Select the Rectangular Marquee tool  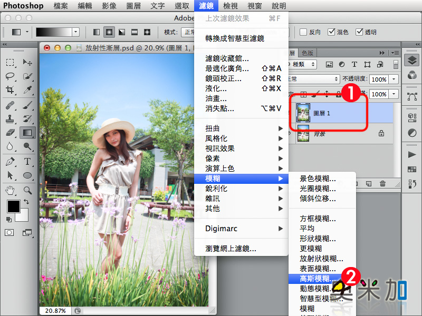click(10, 63)
